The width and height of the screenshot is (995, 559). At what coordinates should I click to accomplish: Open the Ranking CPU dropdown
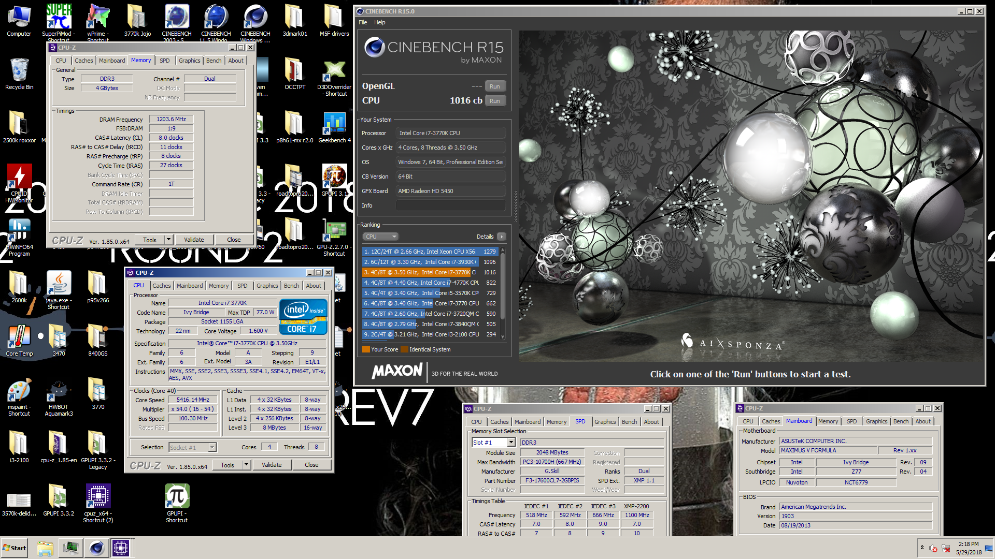coord(380,237)
